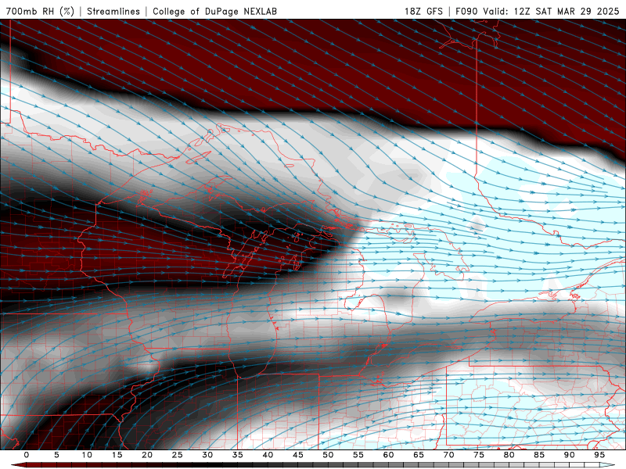The height and width of the screenshot is (469, 626).
Task: Click the colorbar label "35"
Action: click(238, 455)
